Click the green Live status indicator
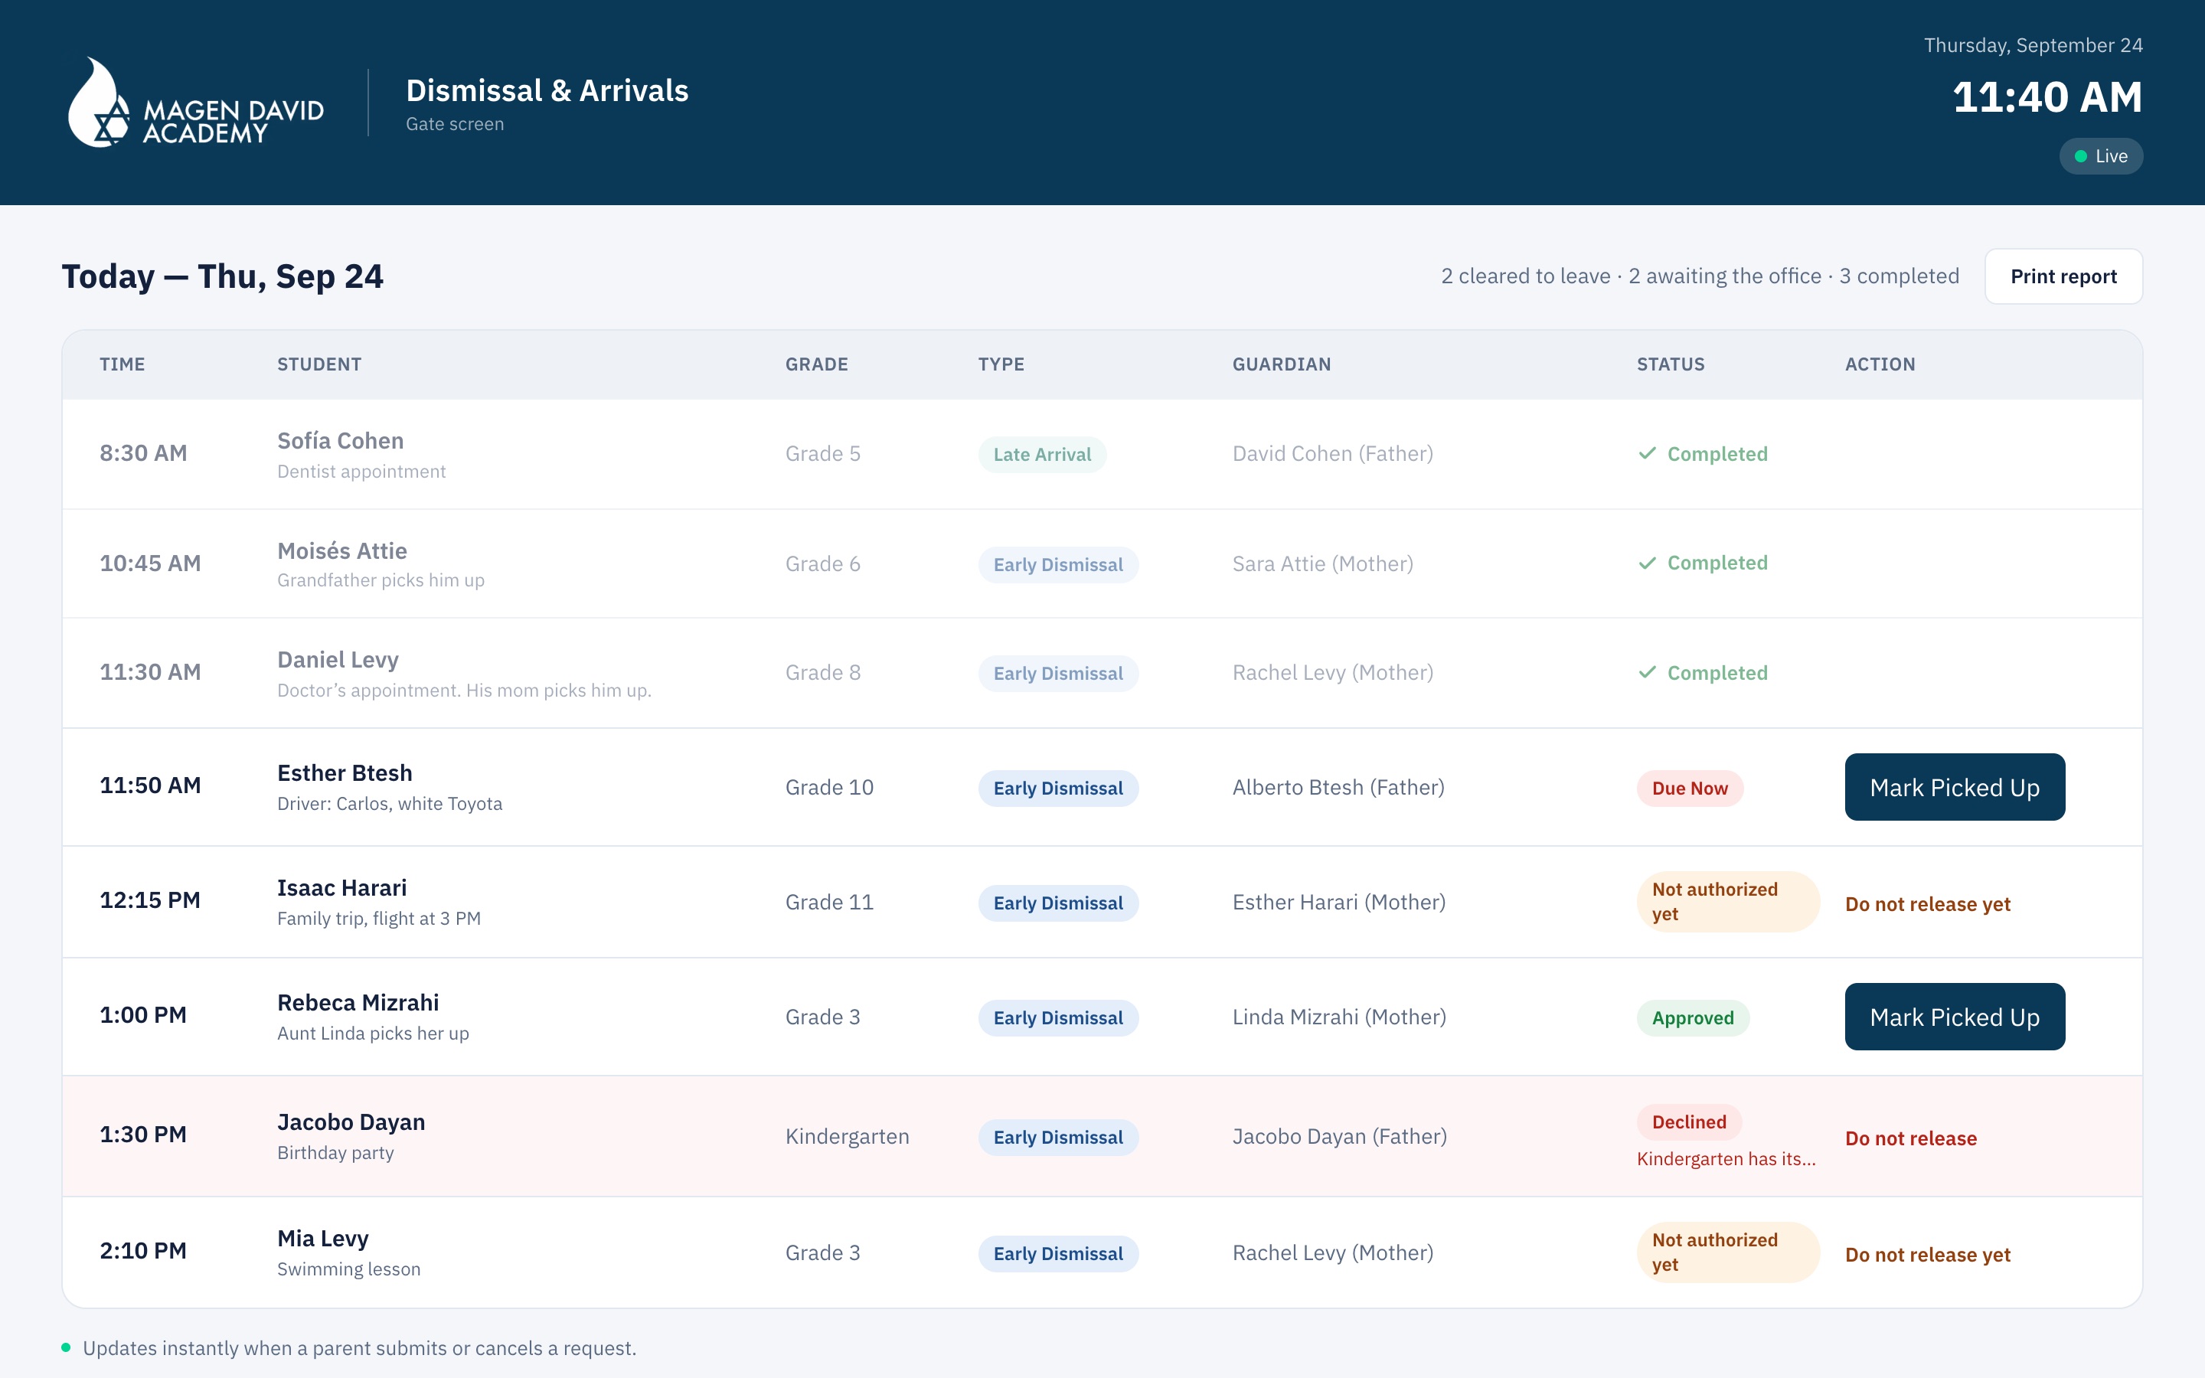 click(x=2100, y=156)
